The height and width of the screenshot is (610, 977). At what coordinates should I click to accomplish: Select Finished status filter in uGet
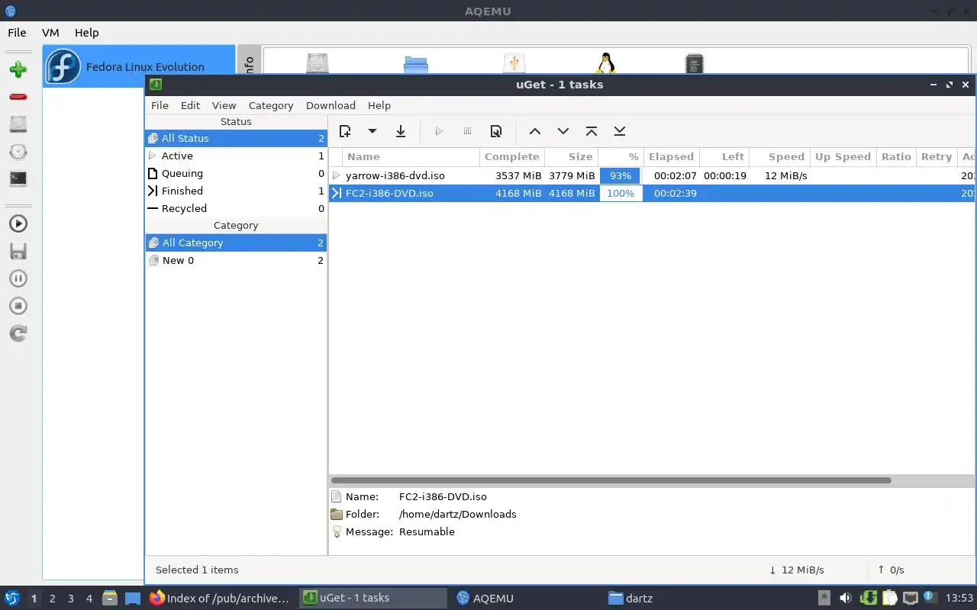[236, 191]
